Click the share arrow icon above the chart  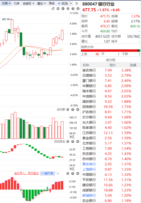53,9
